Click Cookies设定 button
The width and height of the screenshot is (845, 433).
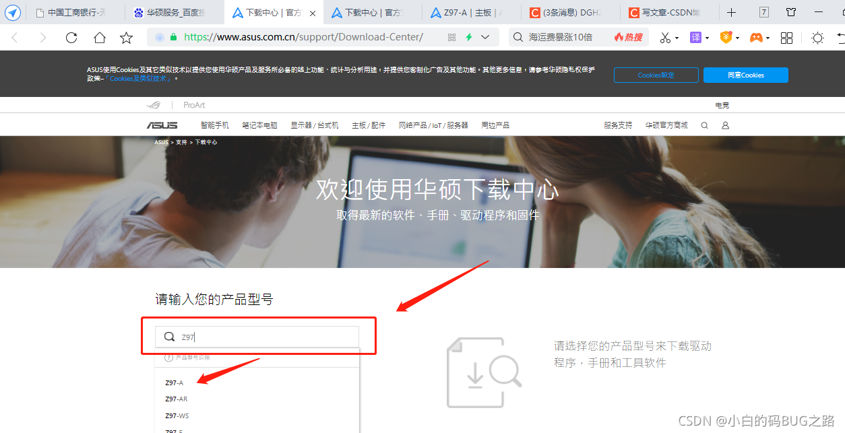tap(656, 75)
